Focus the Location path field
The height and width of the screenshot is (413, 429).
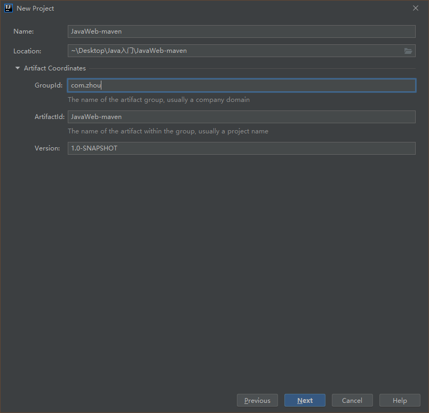pyautogui.click(x=235, y=51)
